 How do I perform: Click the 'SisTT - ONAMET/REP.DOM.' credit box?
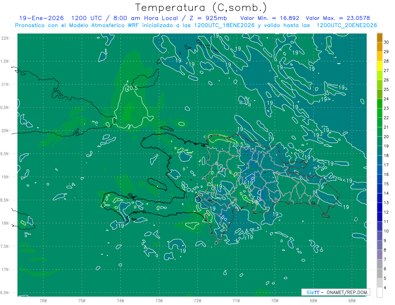(335, 292)
